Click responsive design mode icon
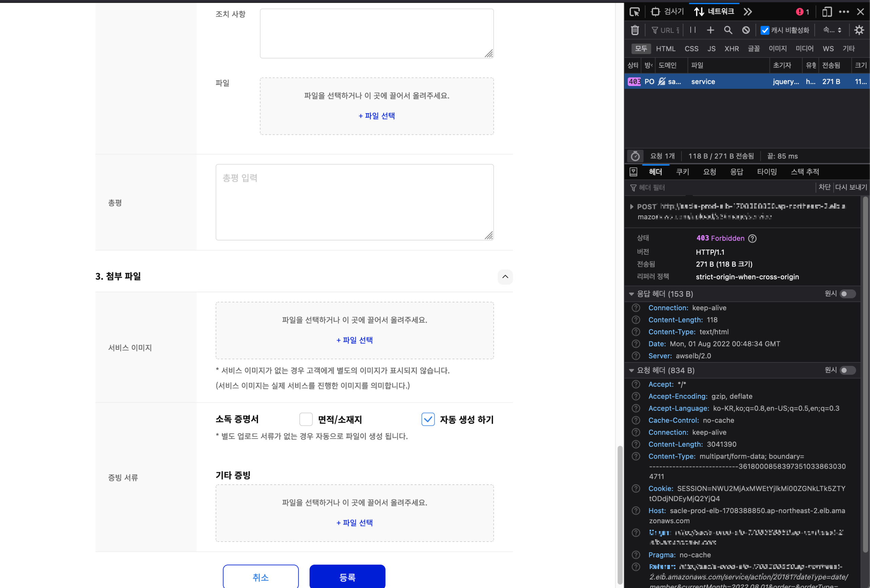 coord(827,12)
